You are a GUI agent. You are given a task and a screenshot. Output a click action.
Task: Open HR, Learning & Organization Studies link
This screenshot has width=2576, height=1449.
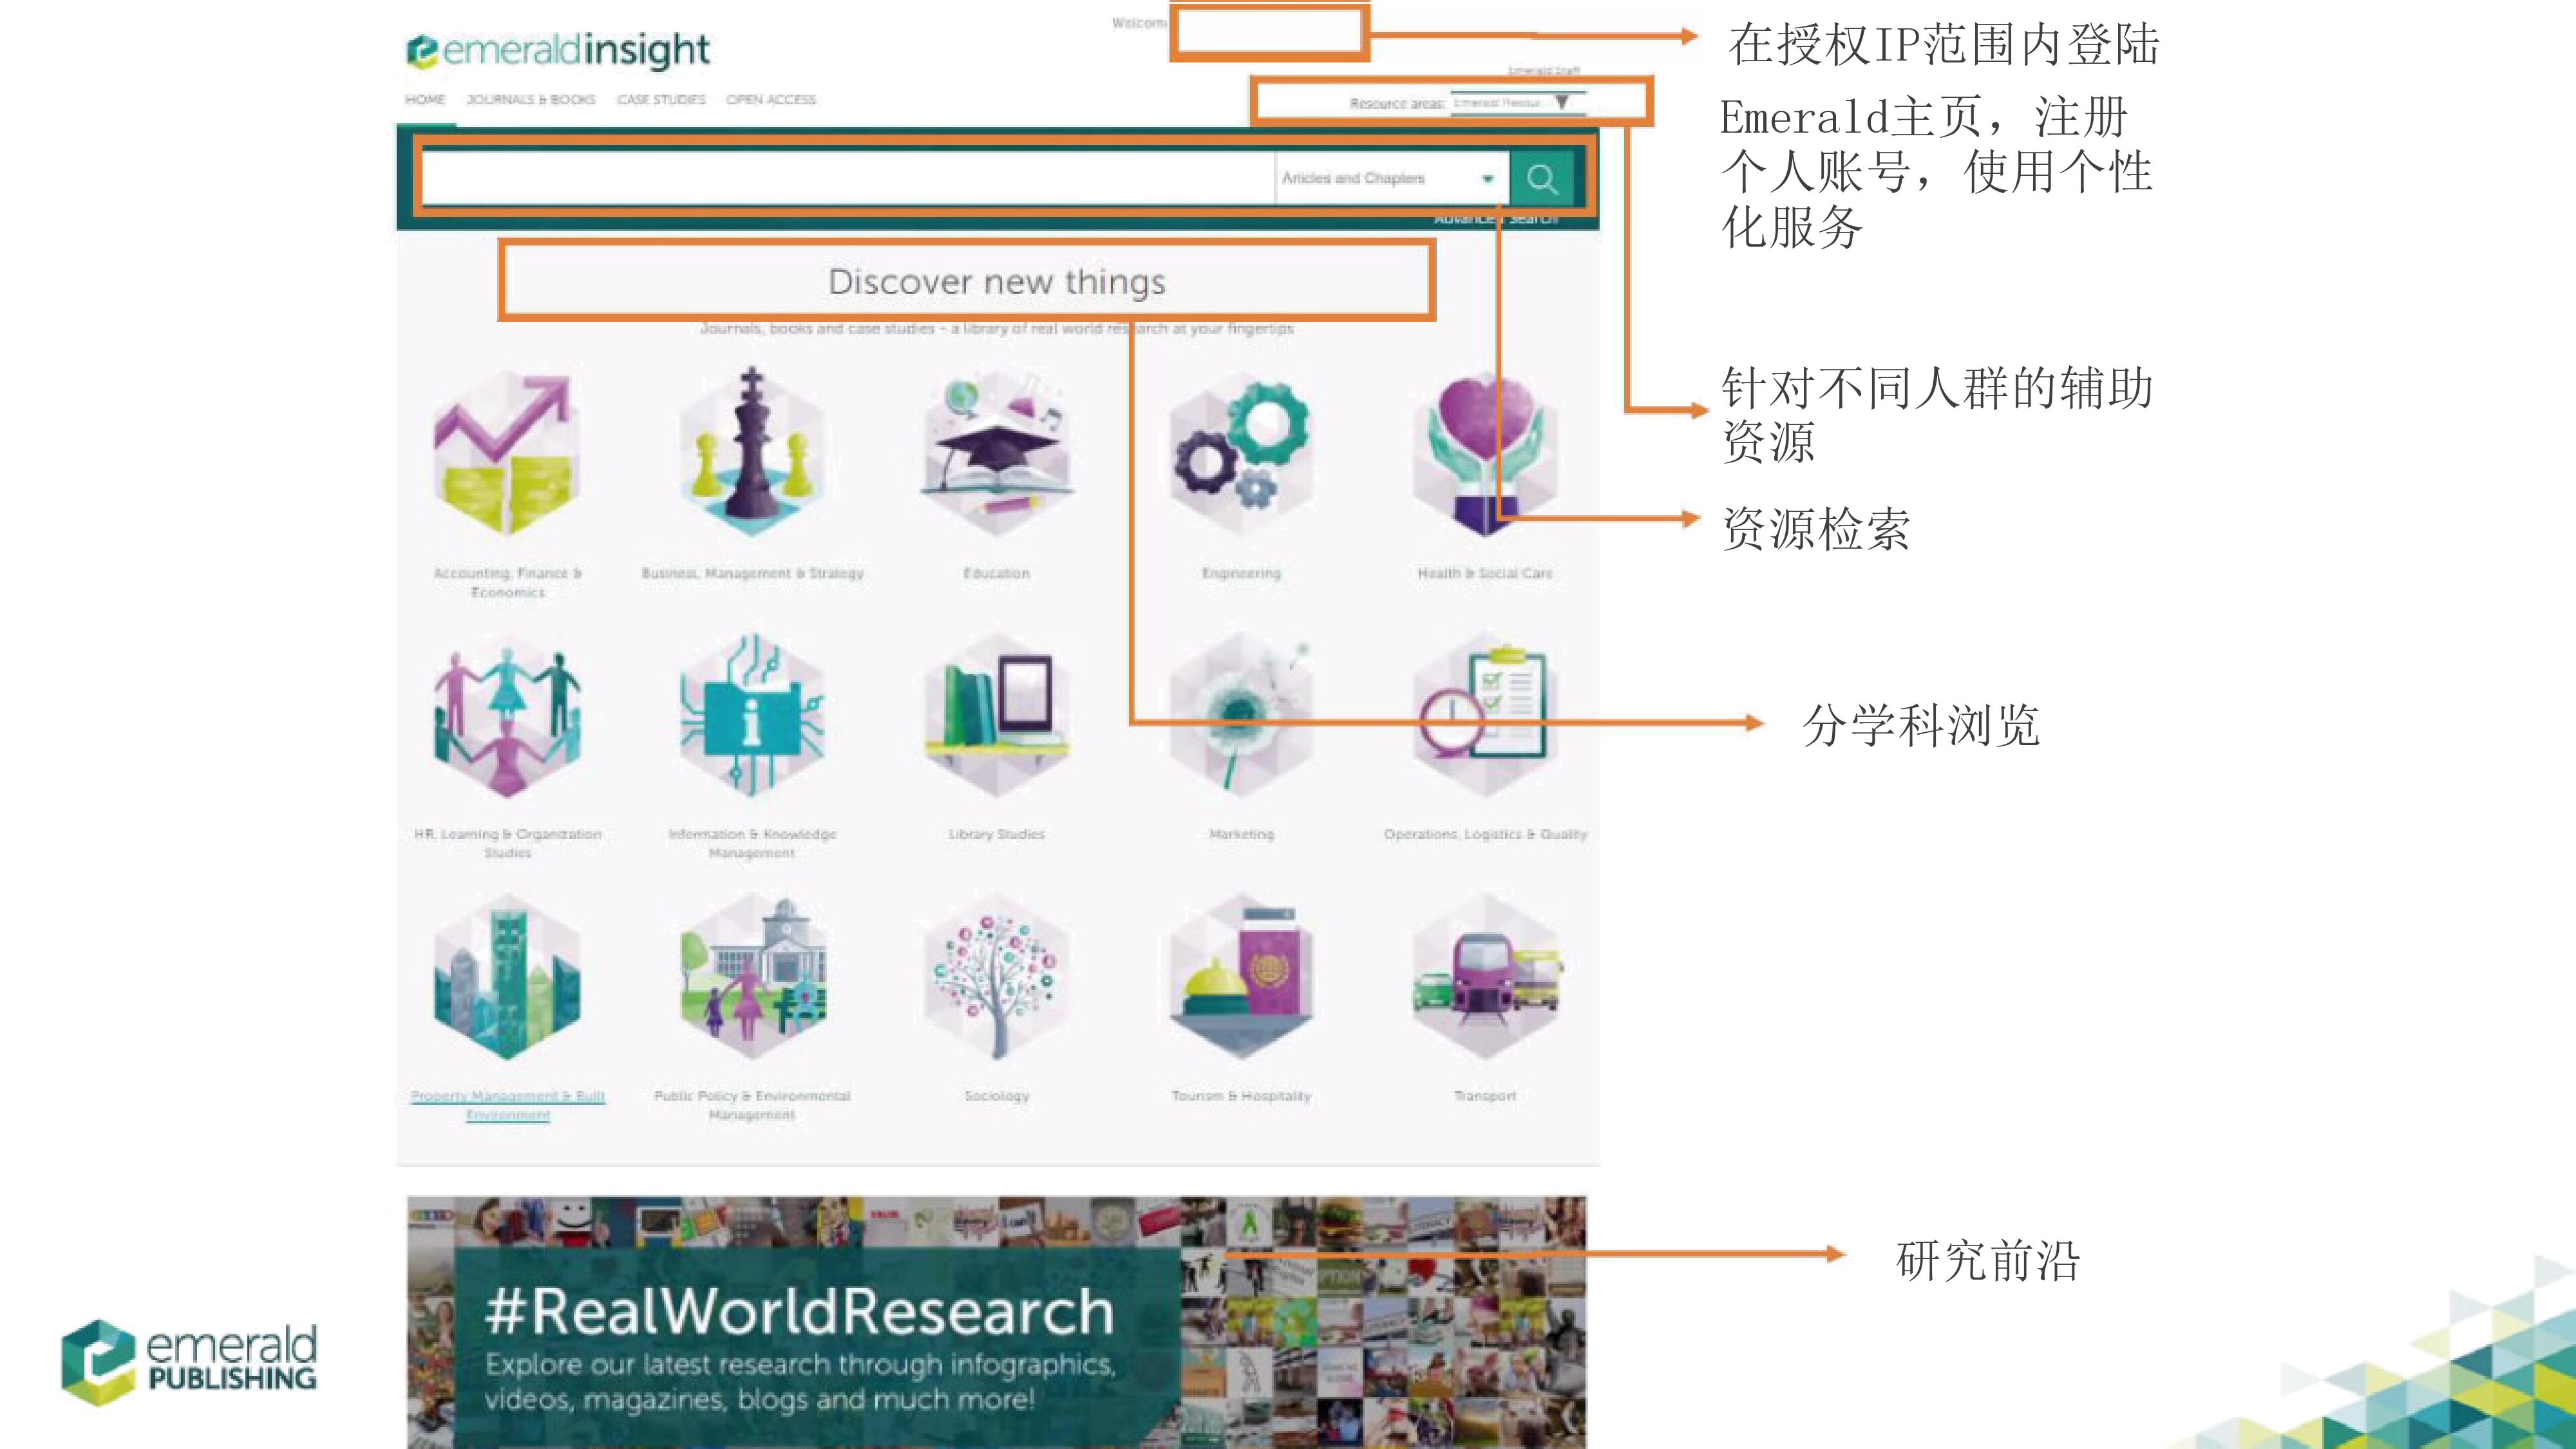(507, 843)
